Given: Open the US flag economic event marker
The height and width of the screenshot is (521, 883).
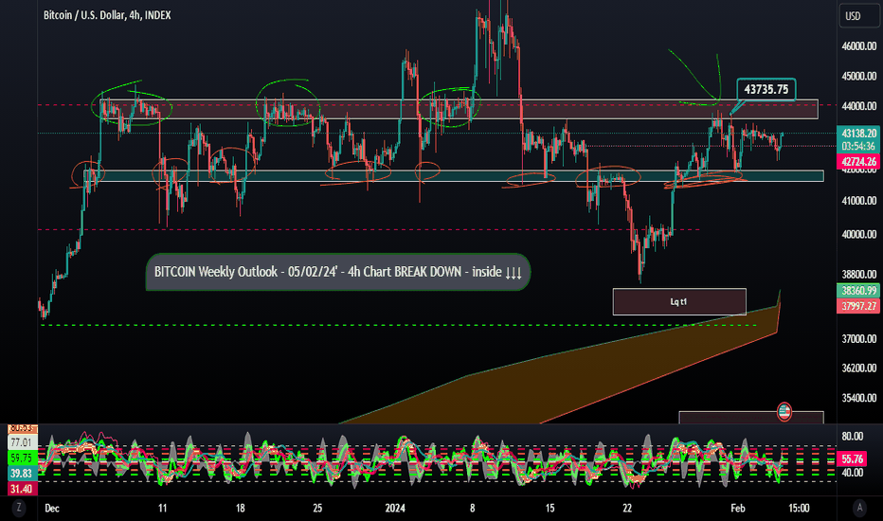Looking at the screenshot, I should coord(784,412).
